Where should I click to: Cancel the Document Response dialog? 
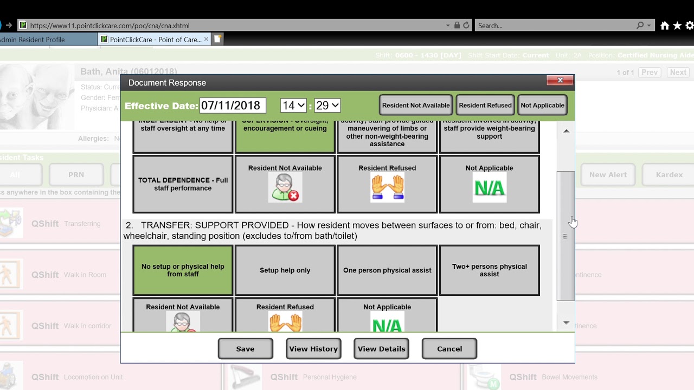pyautogui.click(x=449, y=349)
